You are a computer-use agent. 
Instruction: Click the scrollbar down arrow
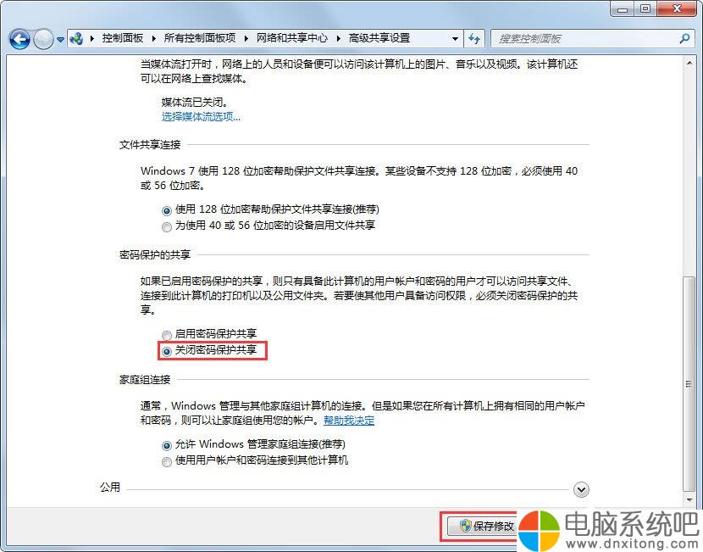(689, 499)
